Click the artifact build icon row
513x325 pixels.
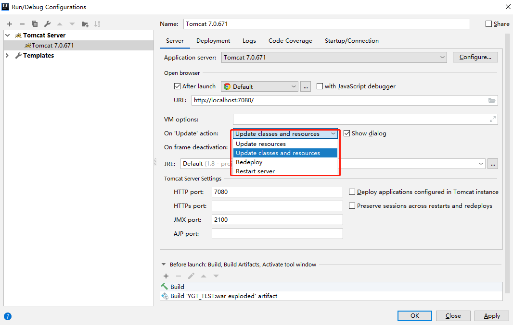pyautogui.click(x=331, y=296)
